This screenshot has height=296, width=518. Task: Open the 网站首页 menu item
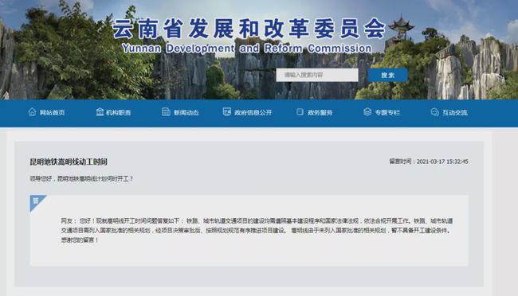[52, 112]
